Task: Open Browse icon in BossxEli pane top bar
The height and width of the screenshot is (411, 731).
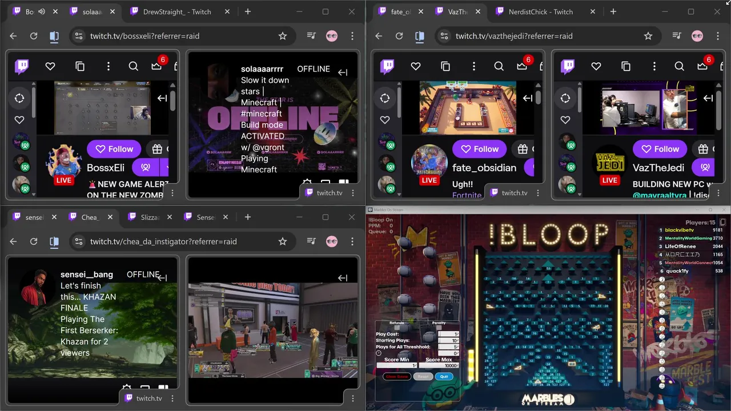Action: 80,67
